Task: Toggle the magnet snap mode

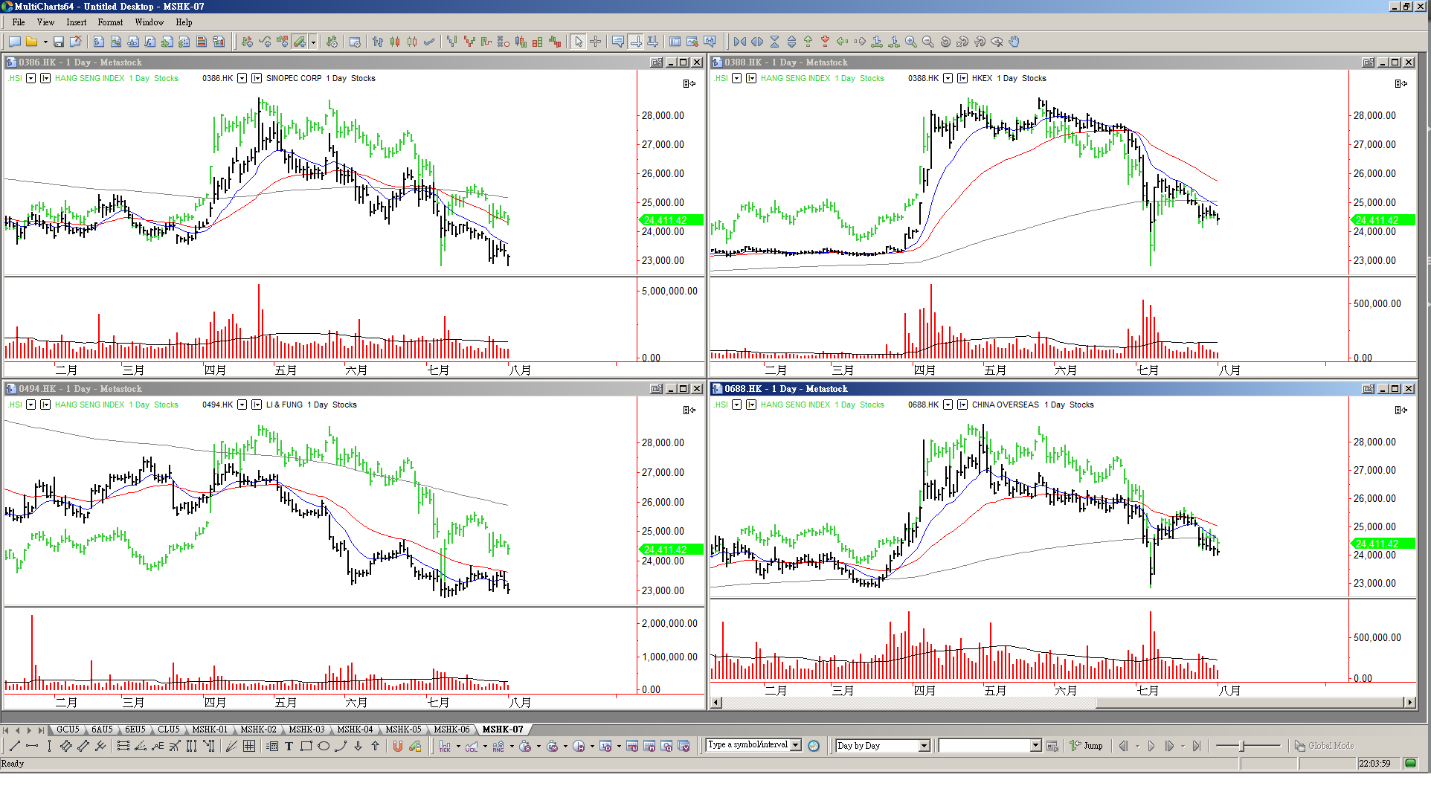Action: coord(398,747)
